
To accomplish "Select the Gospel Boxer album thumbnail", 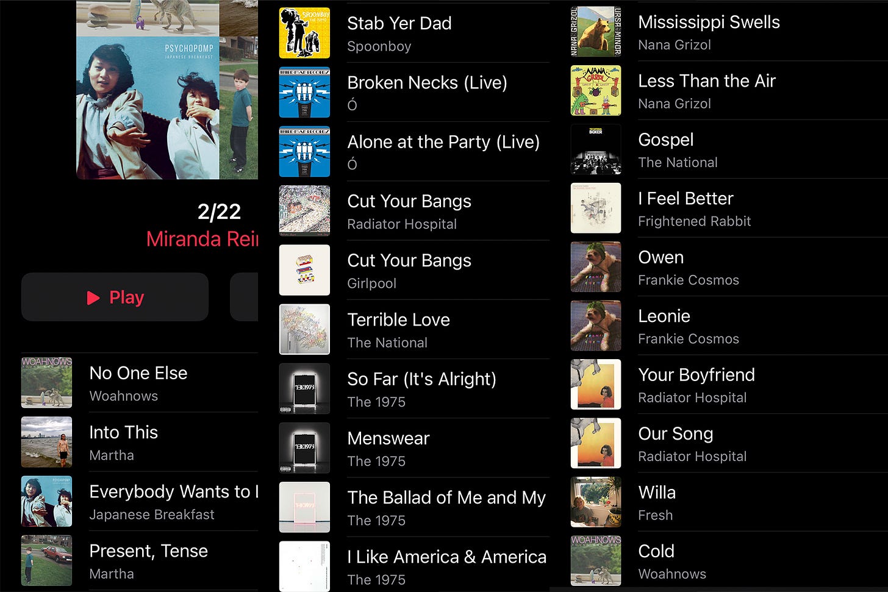I will (596, 149).
